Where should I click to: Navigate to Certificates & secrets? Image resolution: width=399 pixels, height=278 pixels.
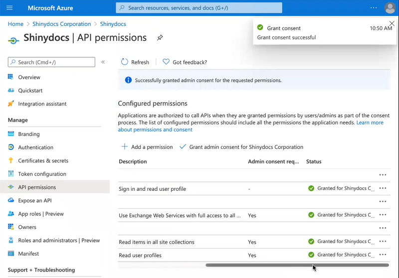[x=43, y=160]
